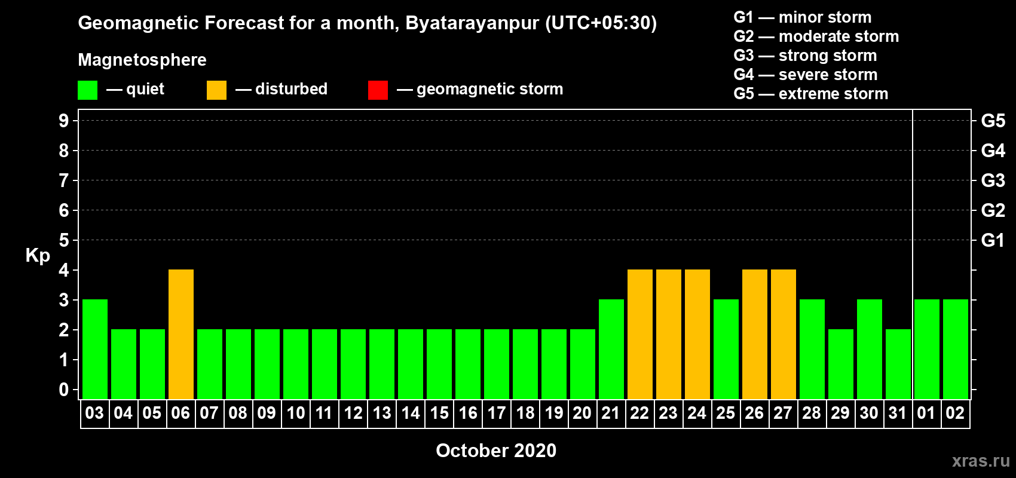This screenshot has height=478, width=1016.
Task: Click the 'October 2020' caption
Action: (x=496, y=451)
